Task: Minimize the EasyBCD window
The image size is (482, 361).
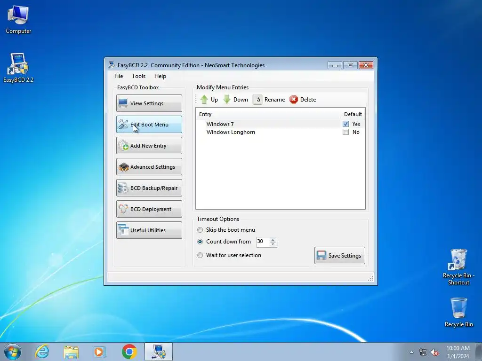Action: (335, 65)
